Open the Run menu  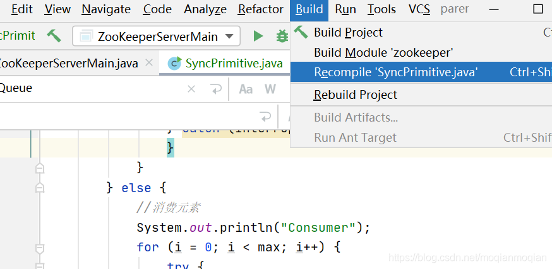pyautogui.click(x=345, y=9)
